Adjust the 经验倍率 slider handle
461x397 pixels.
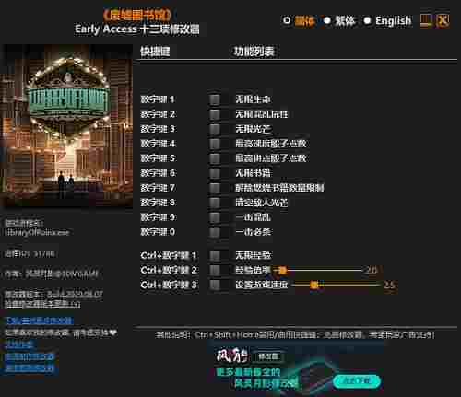coord(282,270)
